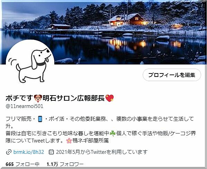
Task: Click the four-leaf clover emoji in bio
Action: pos(113,133)
